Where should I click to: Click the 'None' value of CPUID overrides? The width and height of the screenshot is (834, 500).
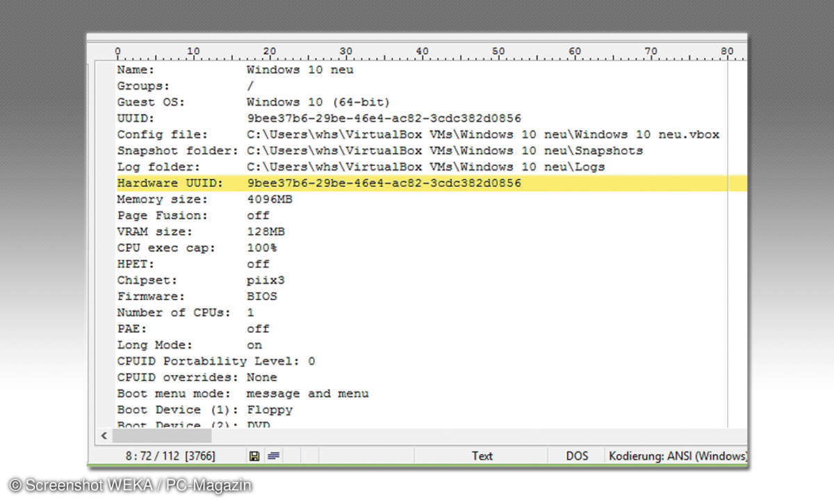[x=262, y=378]
